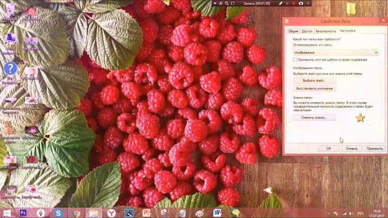Close the recorder toolbar
Image resolution: width=388 pixels, height=218 pixels.
[x=308, y=4]
